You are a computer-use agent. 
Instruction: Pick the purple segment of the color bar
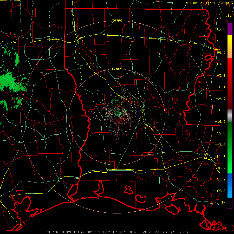[x=230, y=29]
